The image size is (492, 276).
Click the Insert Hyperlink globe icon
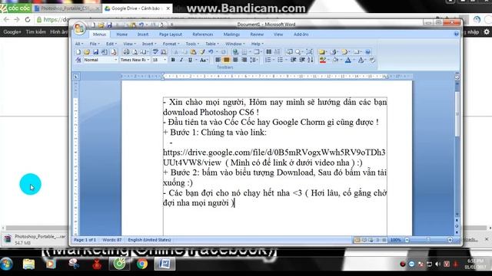click(x=235, y=52)
